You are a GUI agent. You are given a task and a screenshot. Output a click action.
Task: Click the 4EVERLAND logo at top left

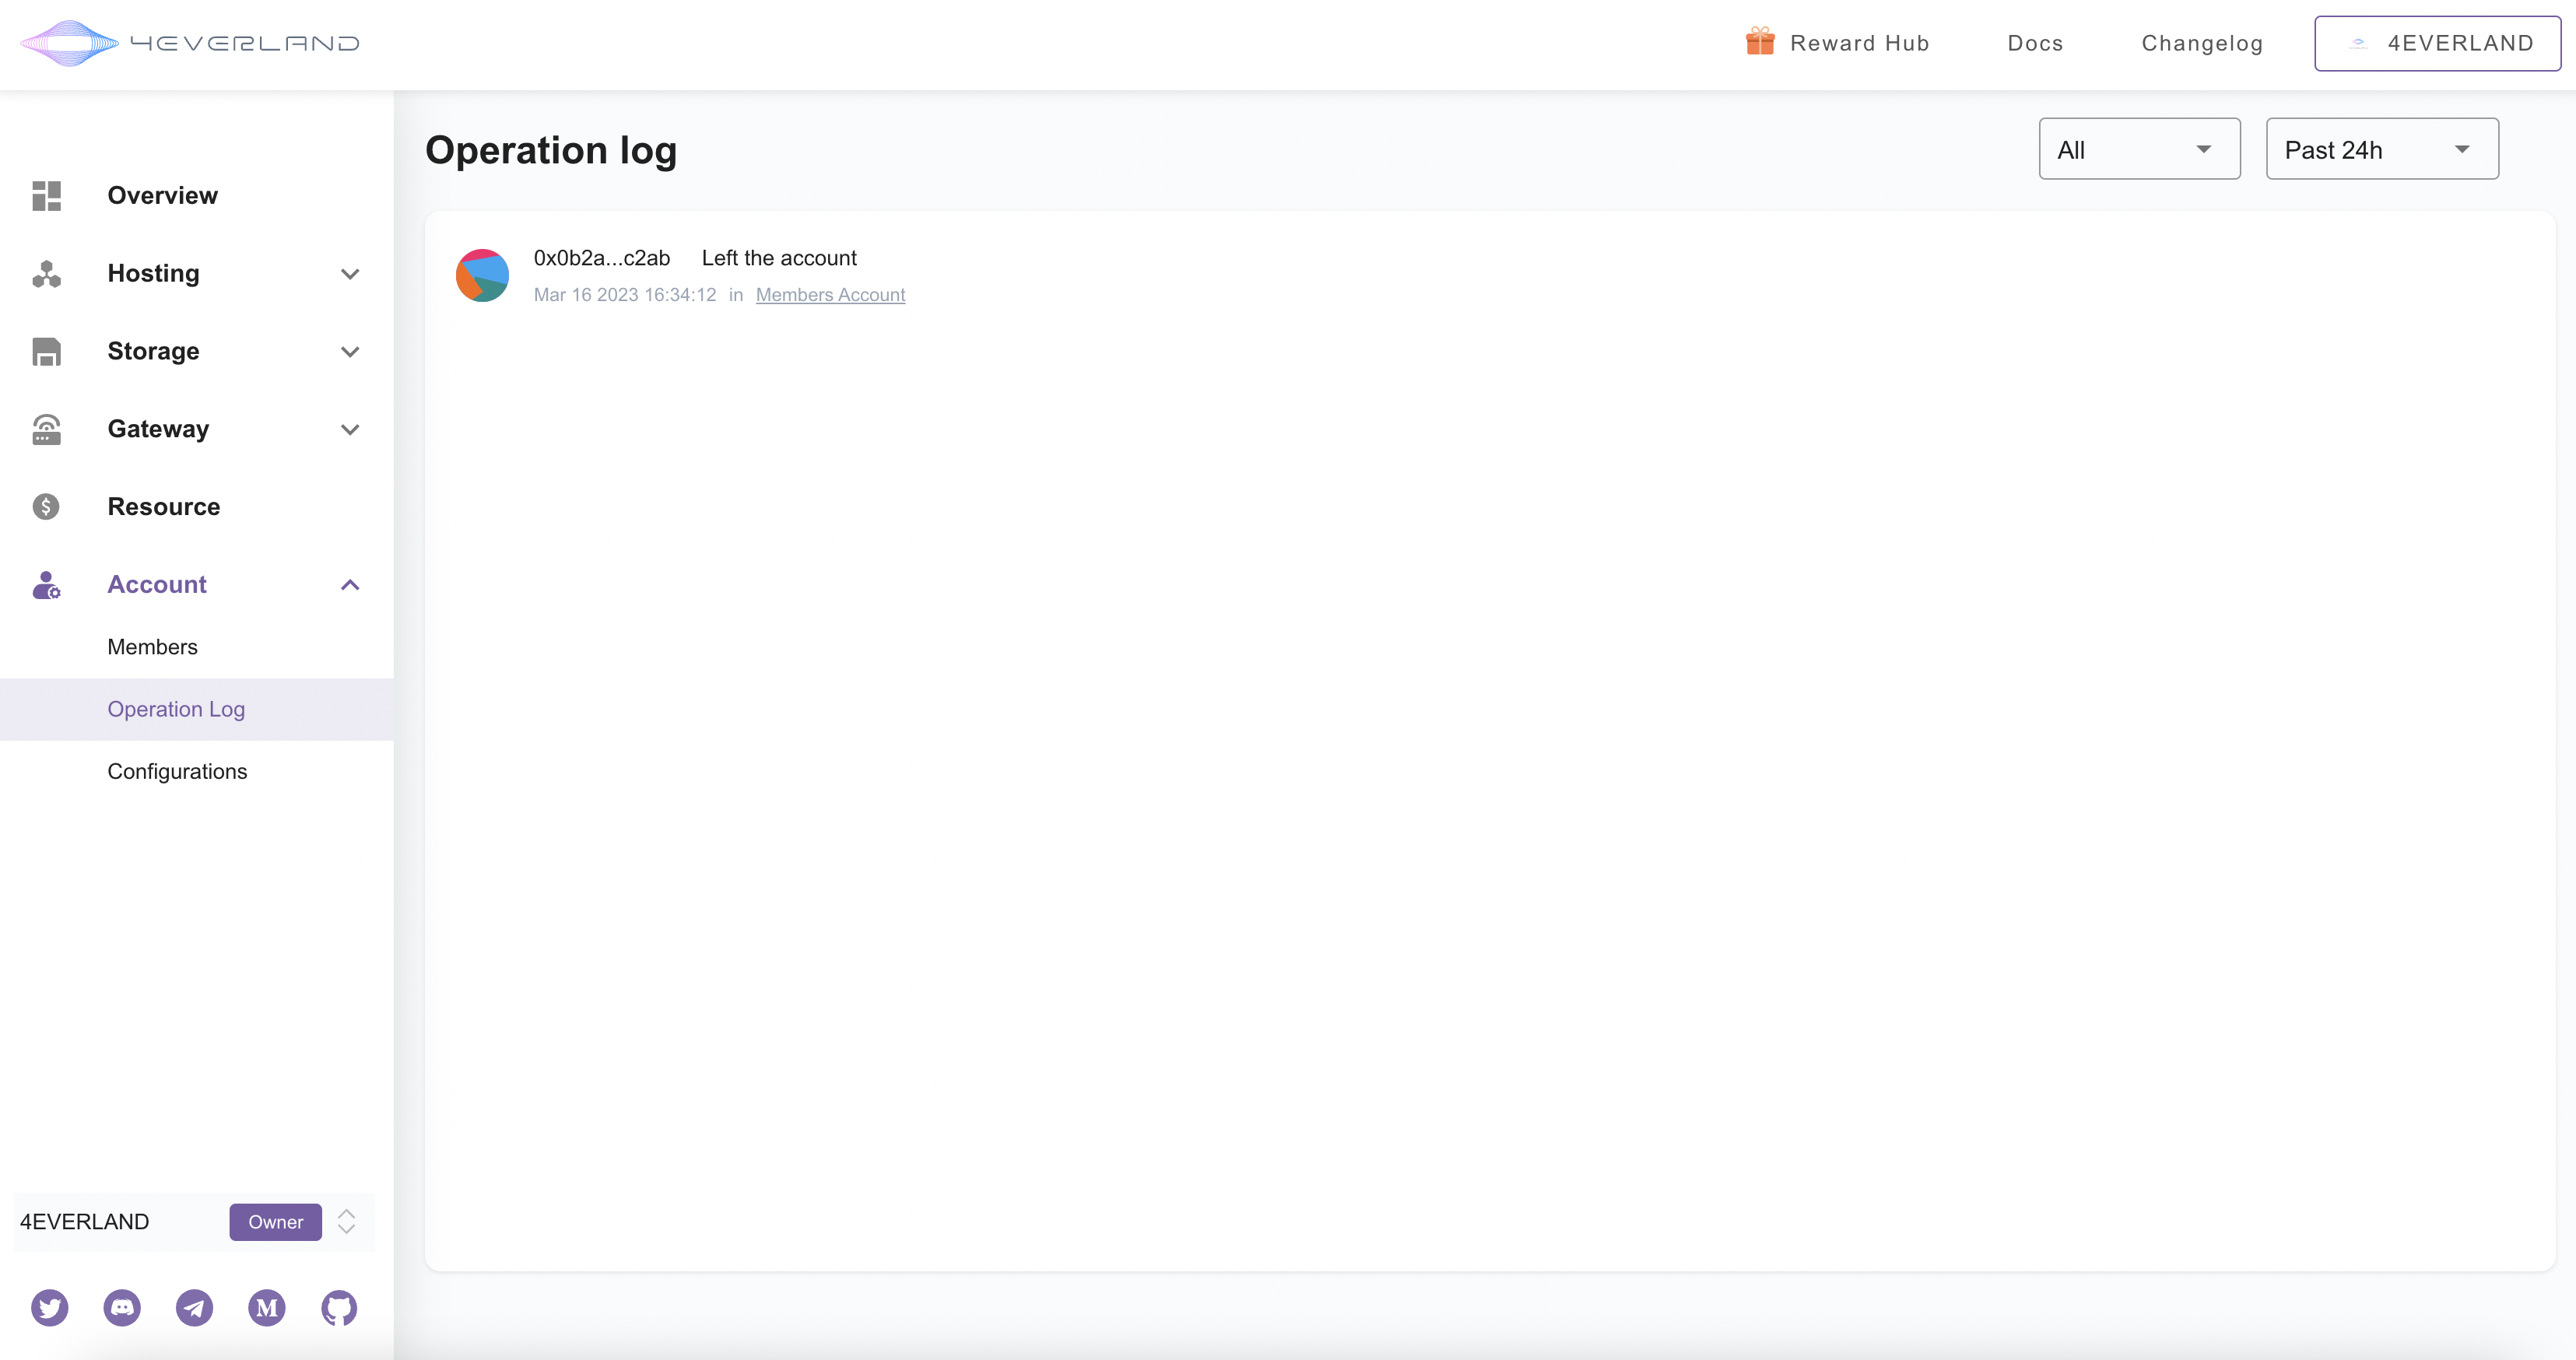pyautogui.click(x=190, y=43)
